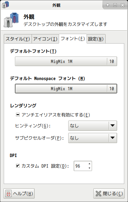Close window with title bar X

(x=123, y=5)
